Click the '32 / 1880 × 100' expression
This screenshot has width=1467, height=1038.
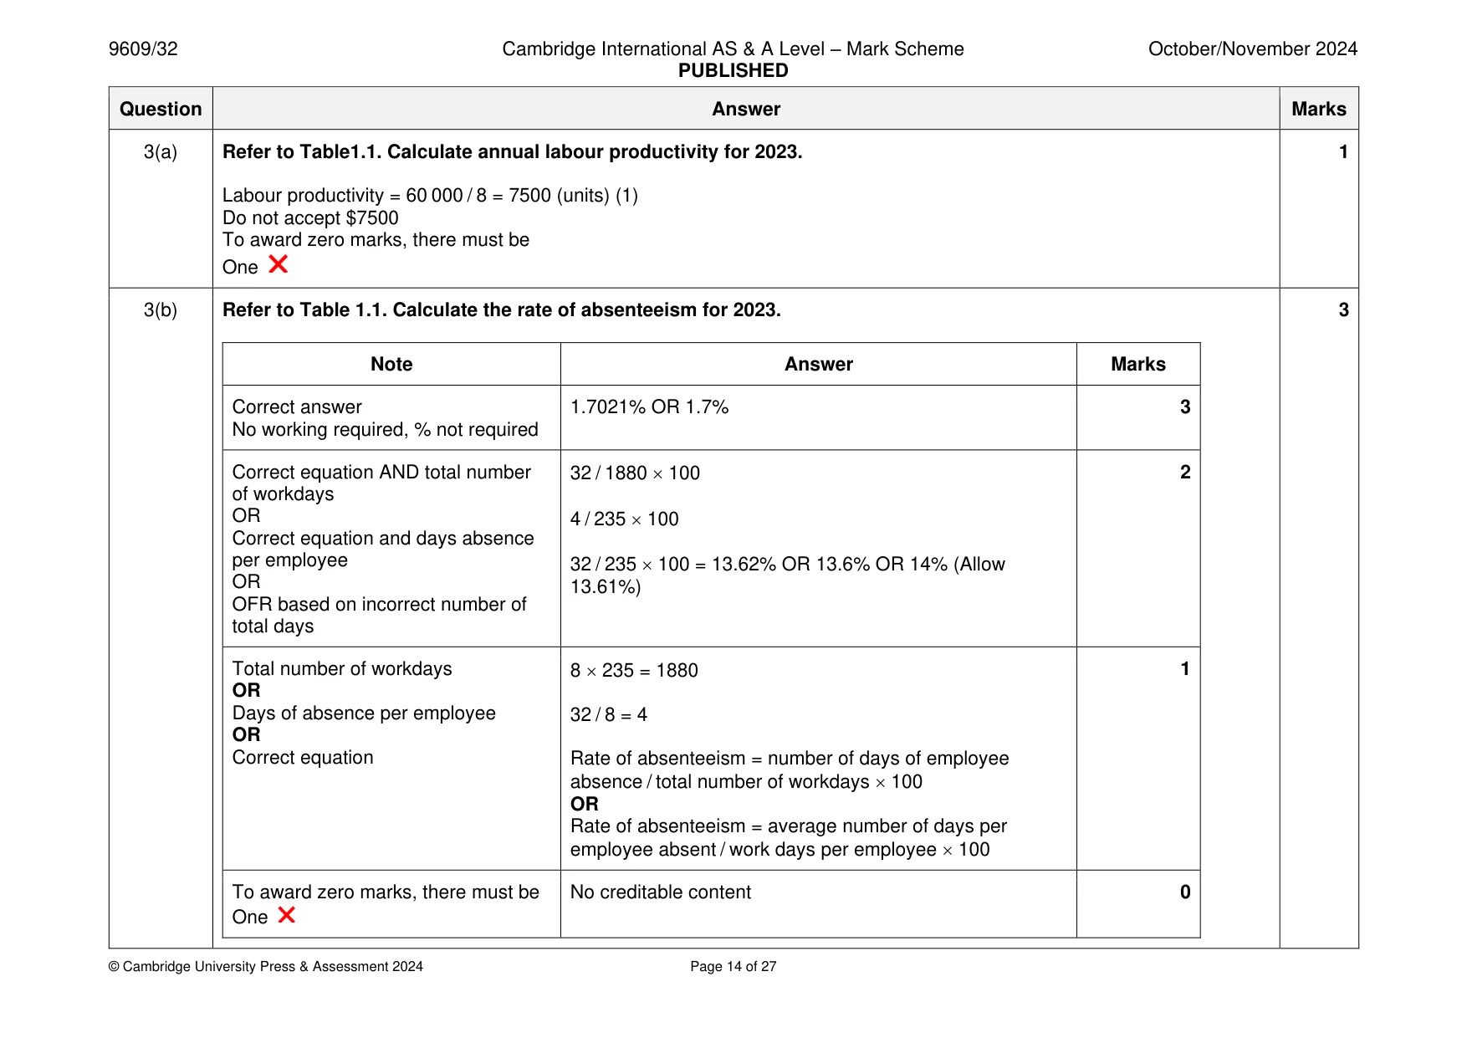point(636,473)
